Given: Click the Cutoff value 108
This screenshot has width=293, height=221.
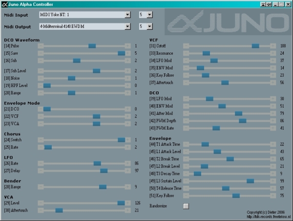Looking at the screenshot, I should pyautogui.click(x=283, y=46).
